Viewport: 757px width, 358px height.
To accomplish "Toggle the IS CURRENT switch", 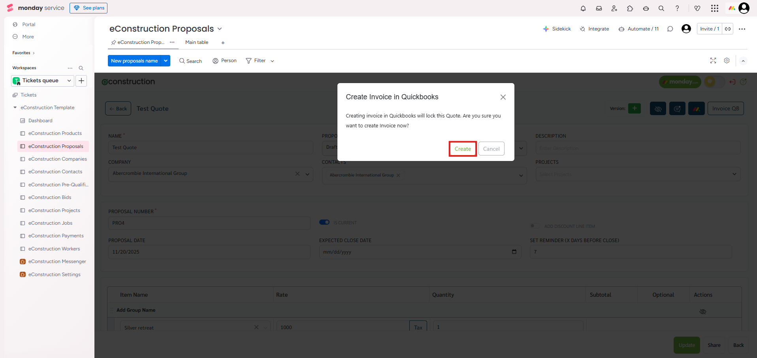I will [324, 222].
